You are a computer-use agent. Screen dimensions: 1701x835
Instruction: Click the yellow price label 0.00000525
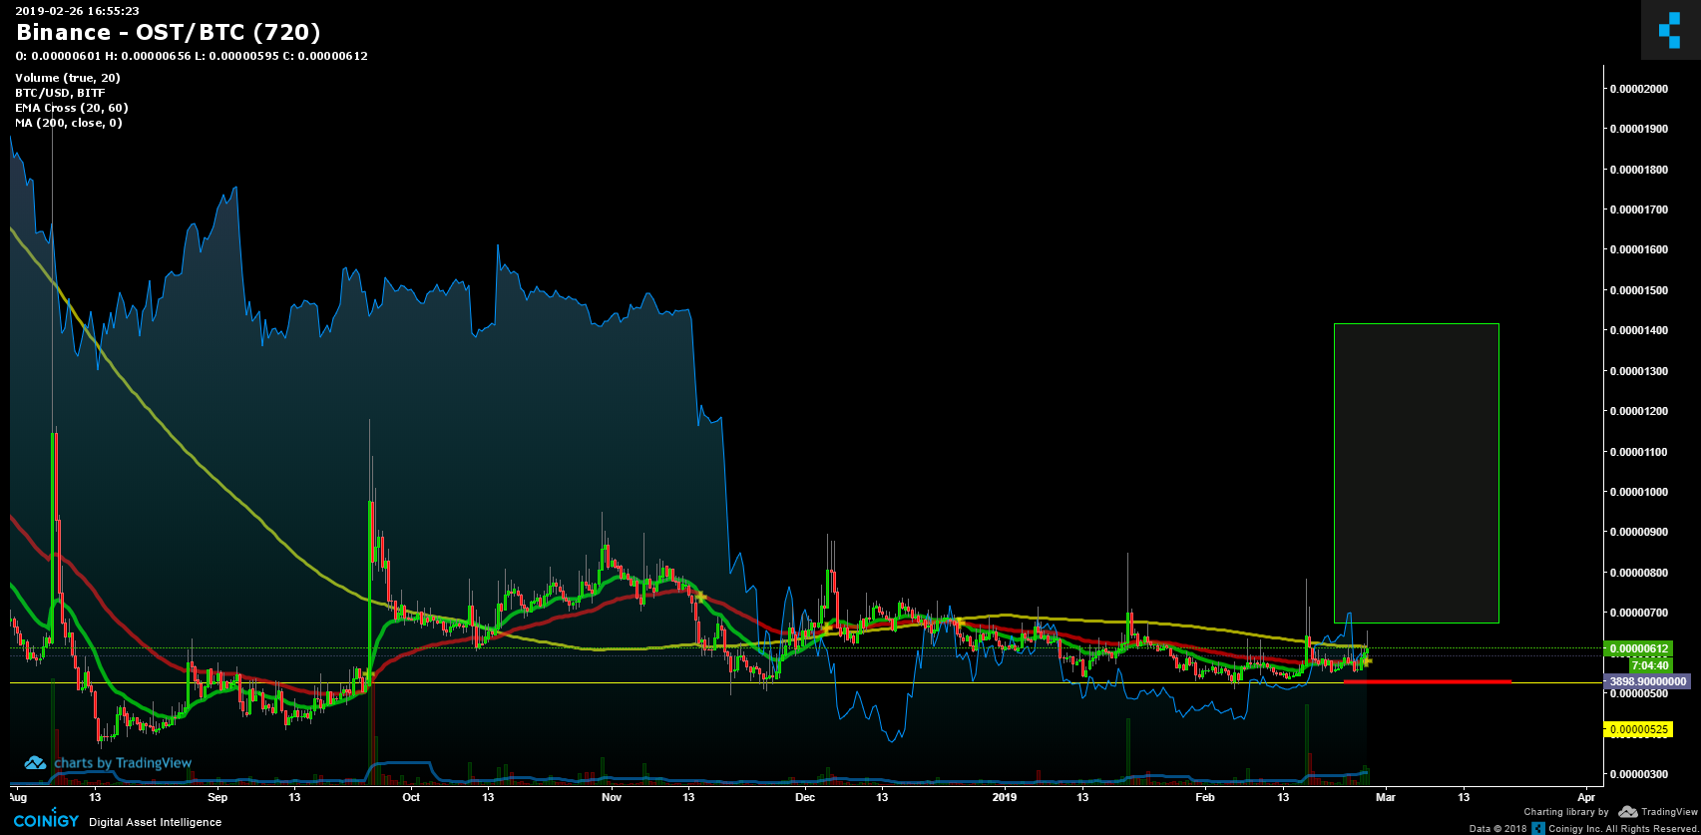(1637, 730)
